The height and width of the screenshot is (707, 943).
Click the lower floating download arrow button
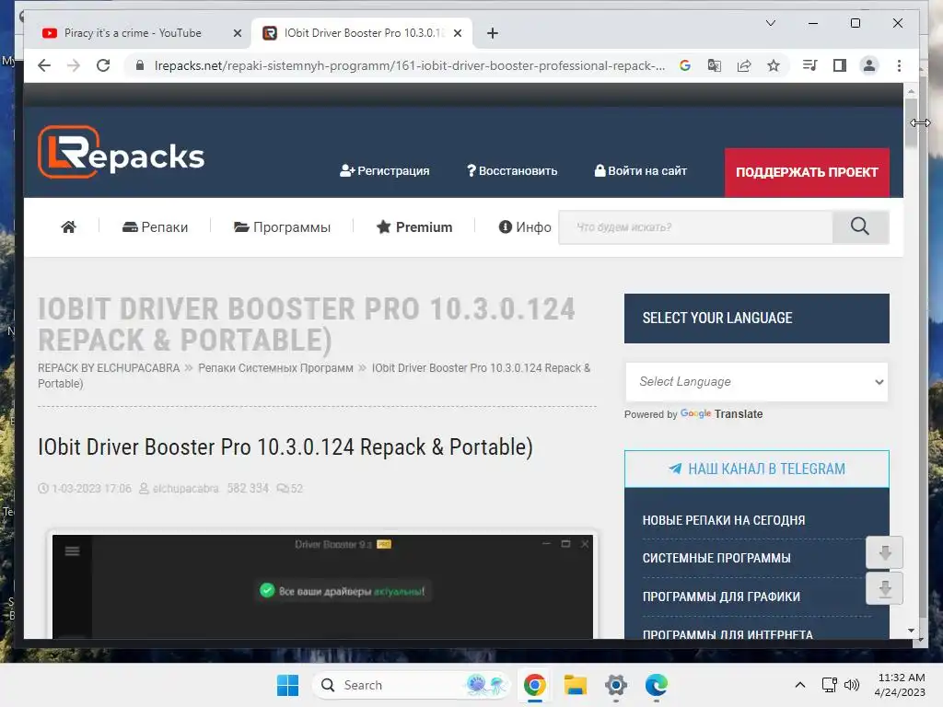click(x=884, y=589)
